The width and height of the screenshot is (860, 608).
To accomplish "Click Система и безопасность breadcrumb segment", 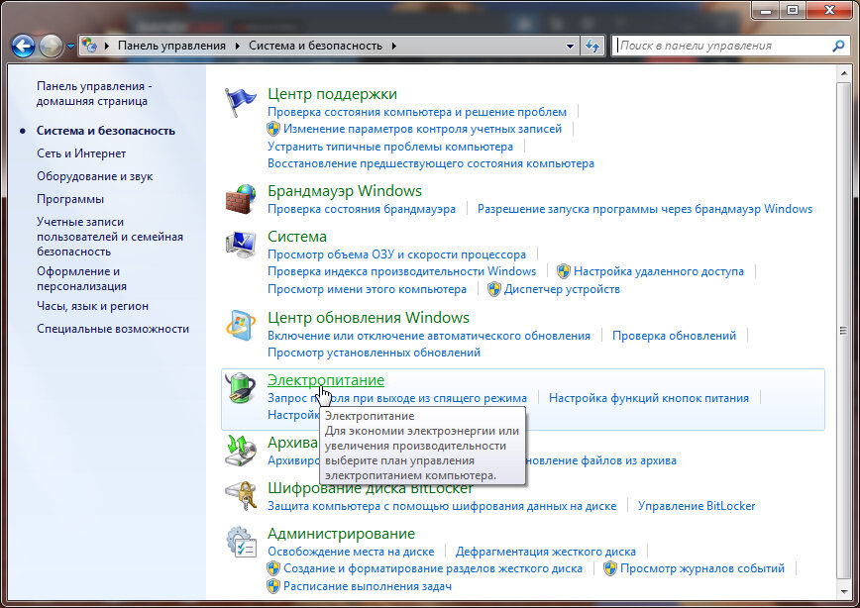I will (315, 46).
